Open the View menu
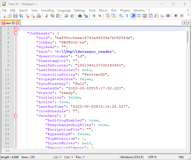Image resolution: width=191 pixels, height=160 pixels. point(34,10)
